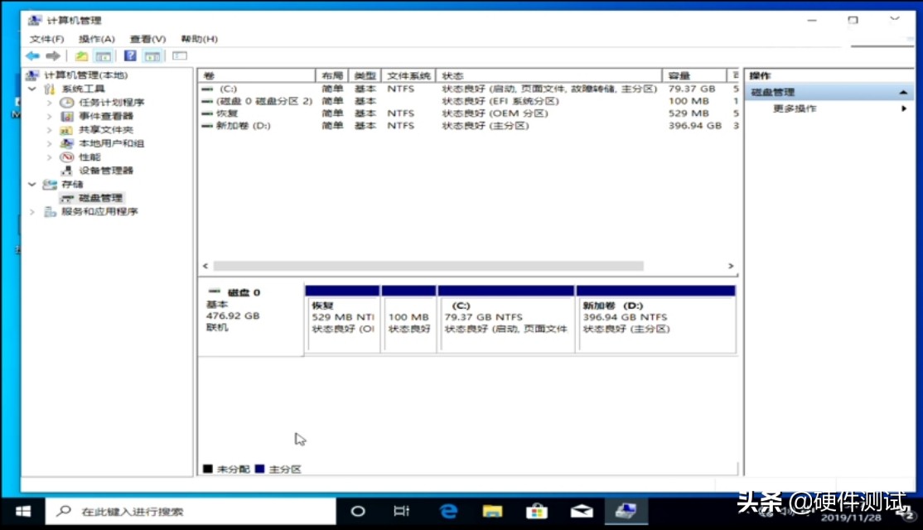Select the 事件查看器 (Event Viewer) icon
Image resolution: width=923 pixels, height=530 pixels.
67,116
